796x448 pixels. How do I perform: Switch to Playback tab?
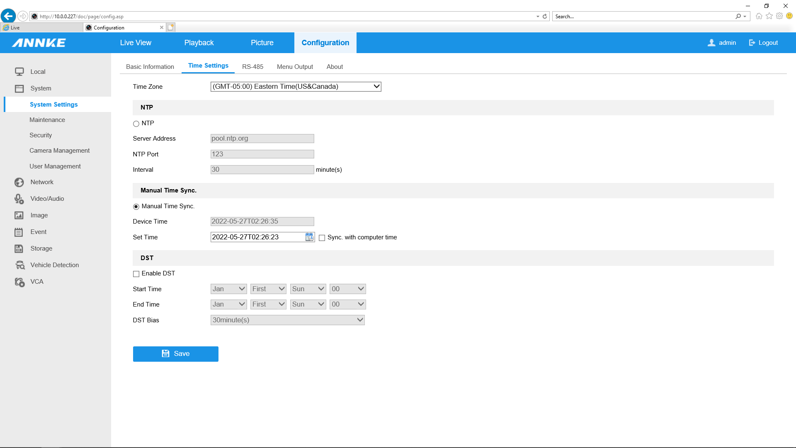199,43
